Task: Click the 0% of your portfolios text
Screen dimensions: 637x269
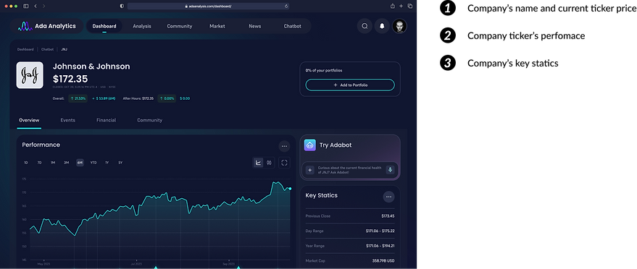Action: [x=324, y=70]
